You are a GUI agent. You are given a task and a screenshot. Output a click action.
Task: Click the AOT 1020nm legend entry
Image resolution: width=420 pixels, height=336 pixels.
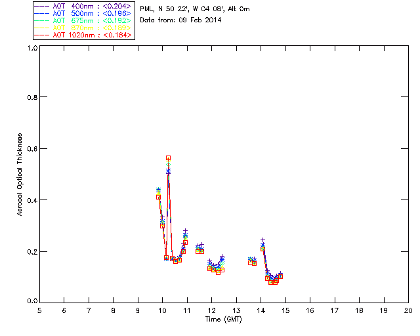(x=83, y=35)
